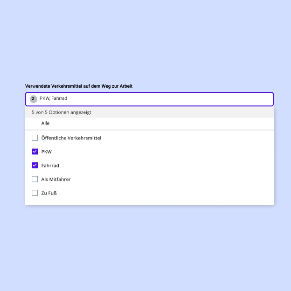Click the Öffentliche Verkehrsmittel option label
Screen dimensions: 291x291
click(71, 138)
